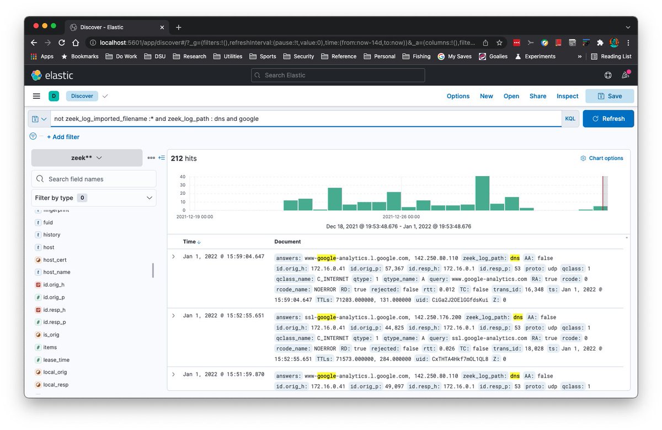662x430 pixels.
Task: Open saved queries using the disk icon
Action: 34,118
